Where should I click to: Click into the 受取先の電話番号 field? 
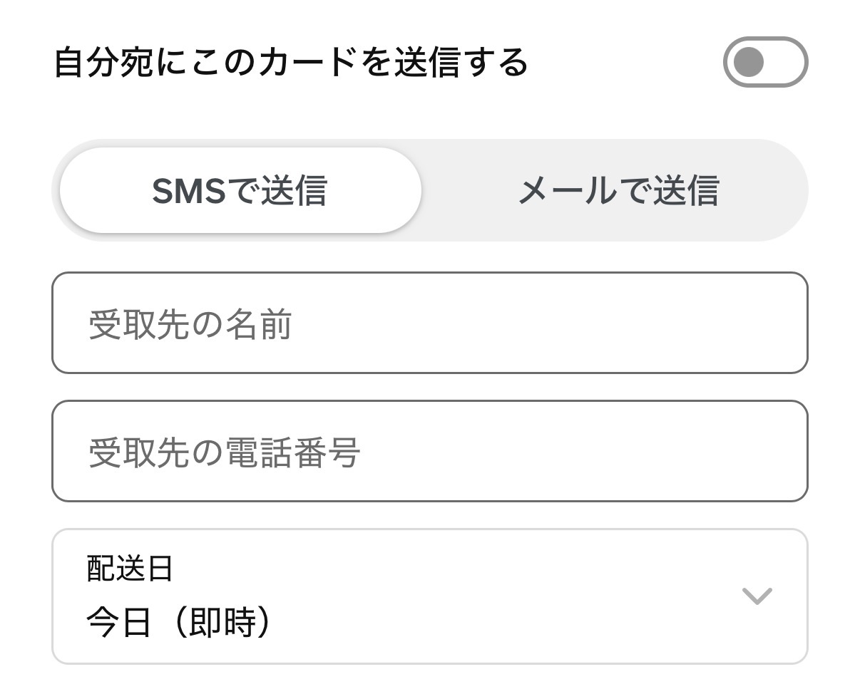point(429,451)
